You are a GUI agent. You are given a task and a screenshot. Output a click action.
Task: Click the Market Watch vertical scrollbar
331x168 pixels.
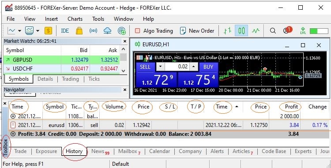click(124, 60)
